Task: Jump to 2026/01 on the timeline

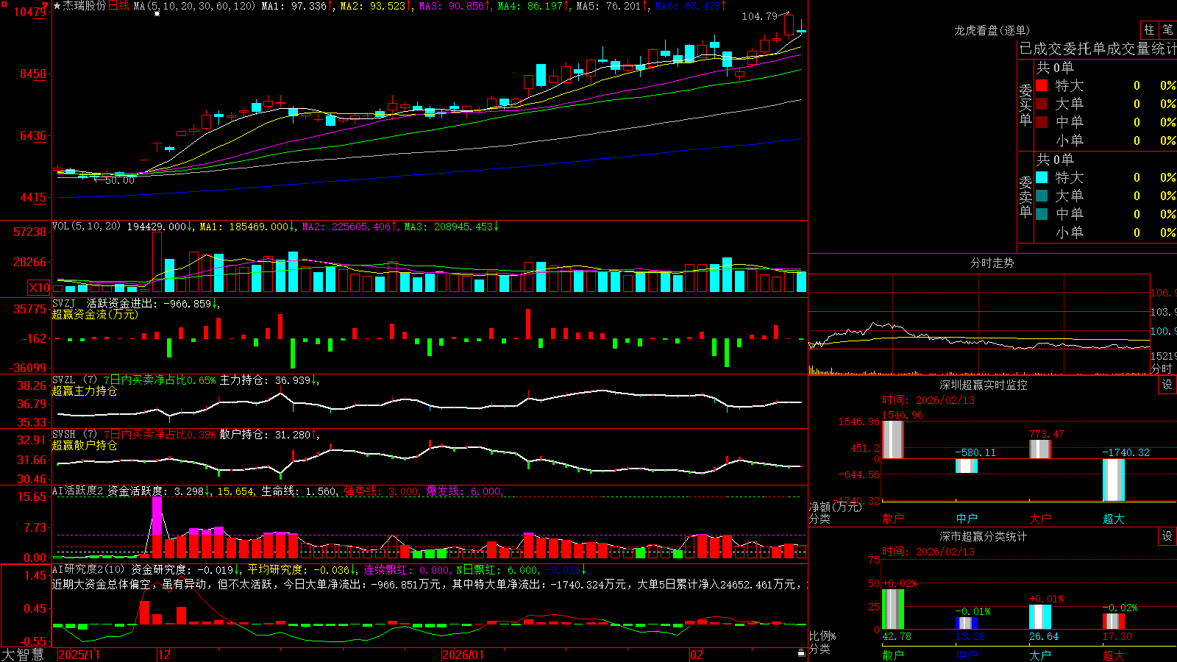Action: click(463, 655)
